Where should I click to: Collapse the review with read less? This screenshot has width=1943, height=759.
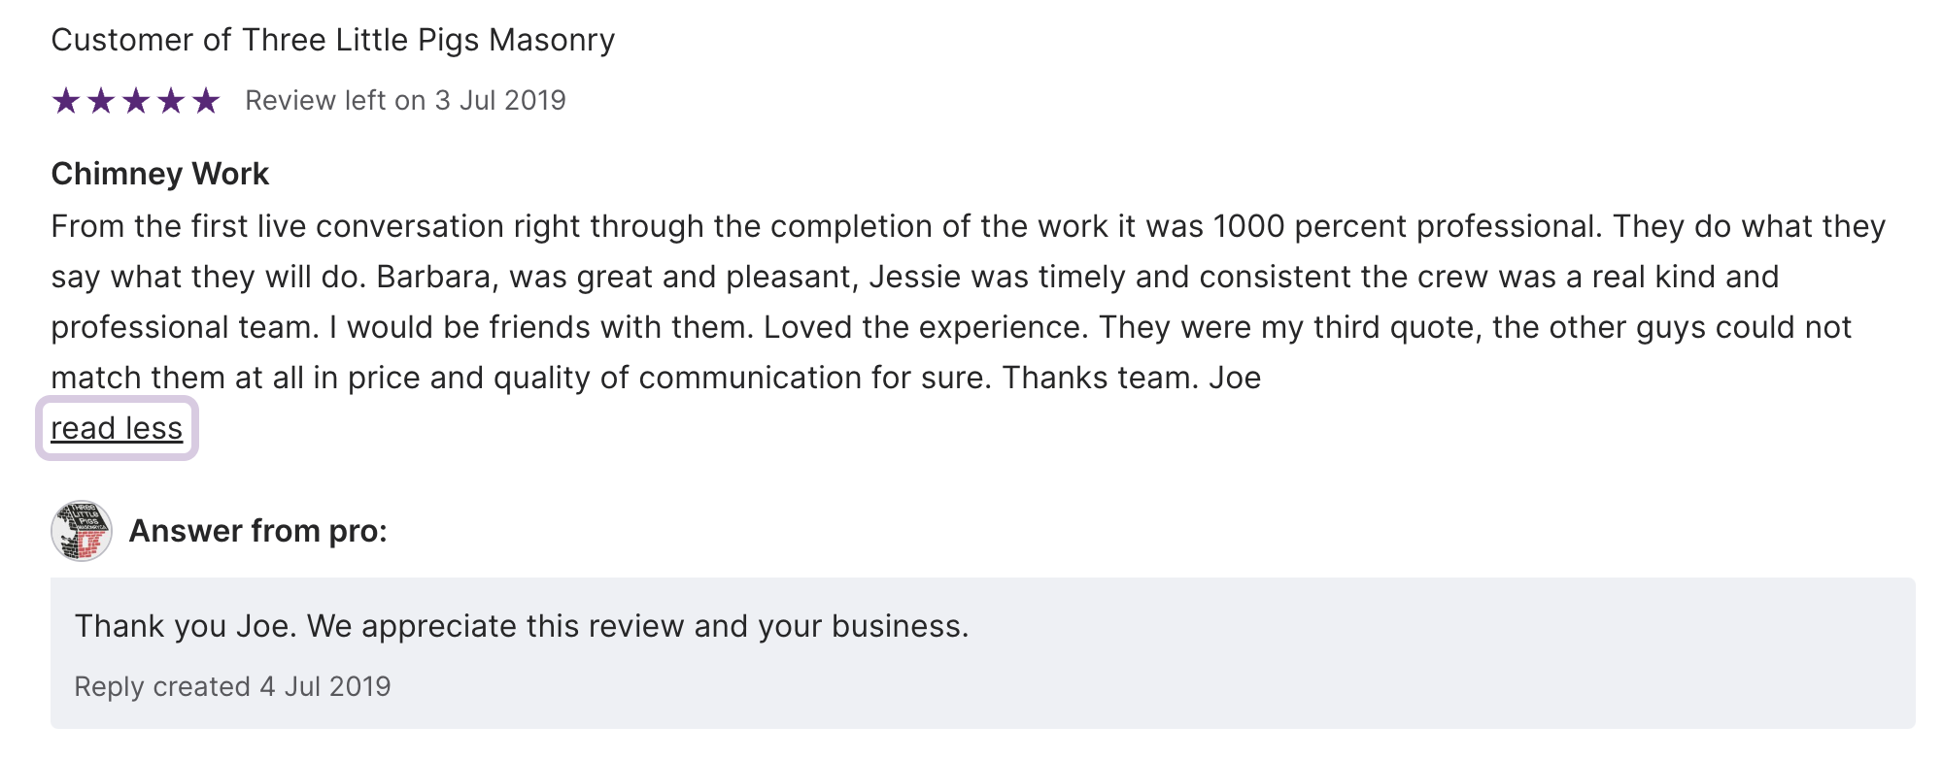point(117,428)
